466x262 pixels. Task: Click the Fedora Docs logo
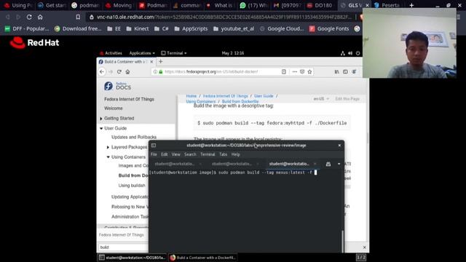point(117,86)
